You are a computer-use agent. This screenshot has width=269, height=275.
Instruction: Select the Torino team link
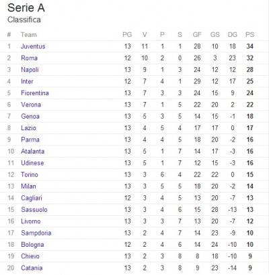tap(30, 174)
